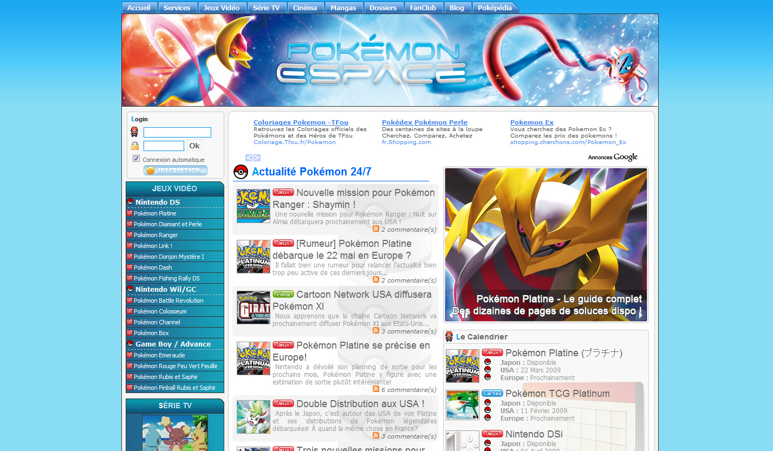Viewport: 773px width, 451px height.
Task: Open the [Rumeur] Pokémon Platine 22 mai headline
Action: click(x=342, y=250)
